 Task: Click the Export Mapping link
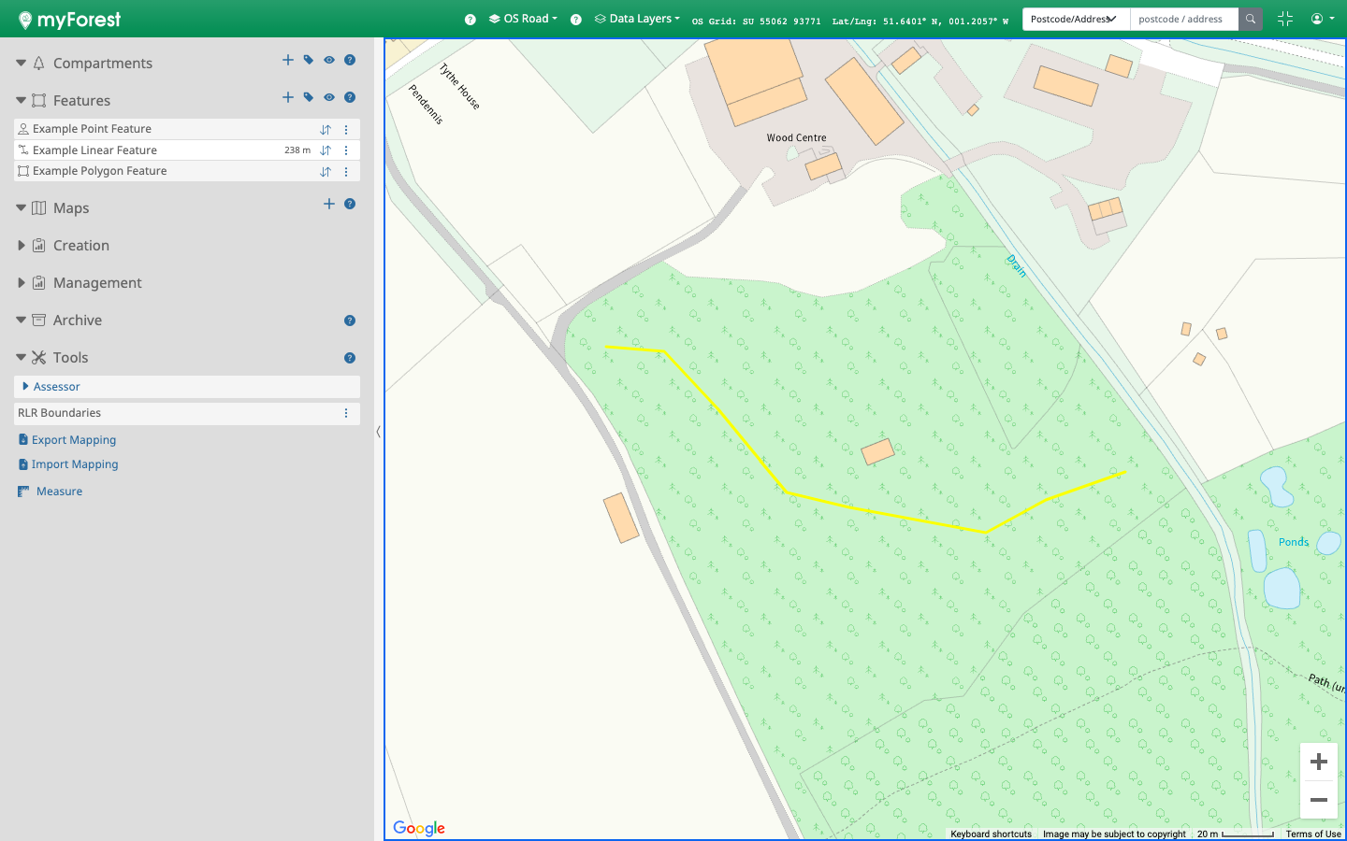(x=73, y=440)
